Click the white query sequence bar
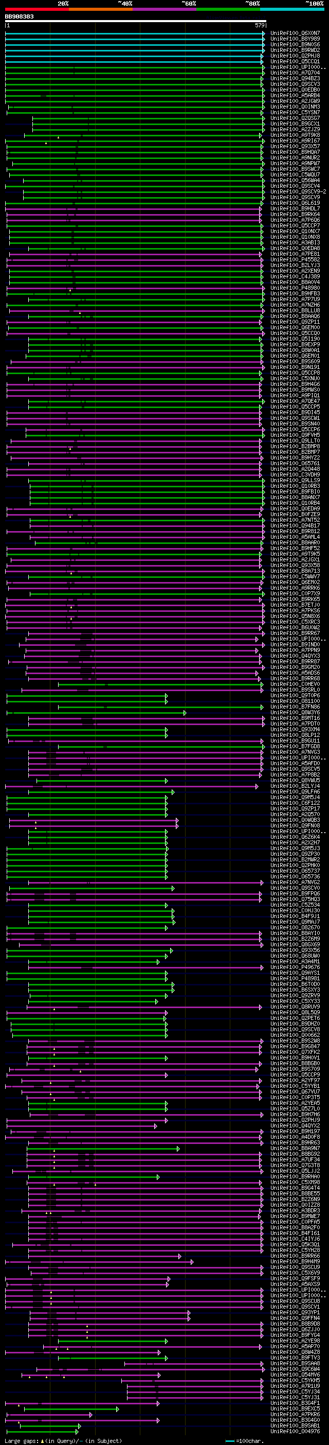Image resolution: width=329 pixels, height=1445 pixels. 135,21
